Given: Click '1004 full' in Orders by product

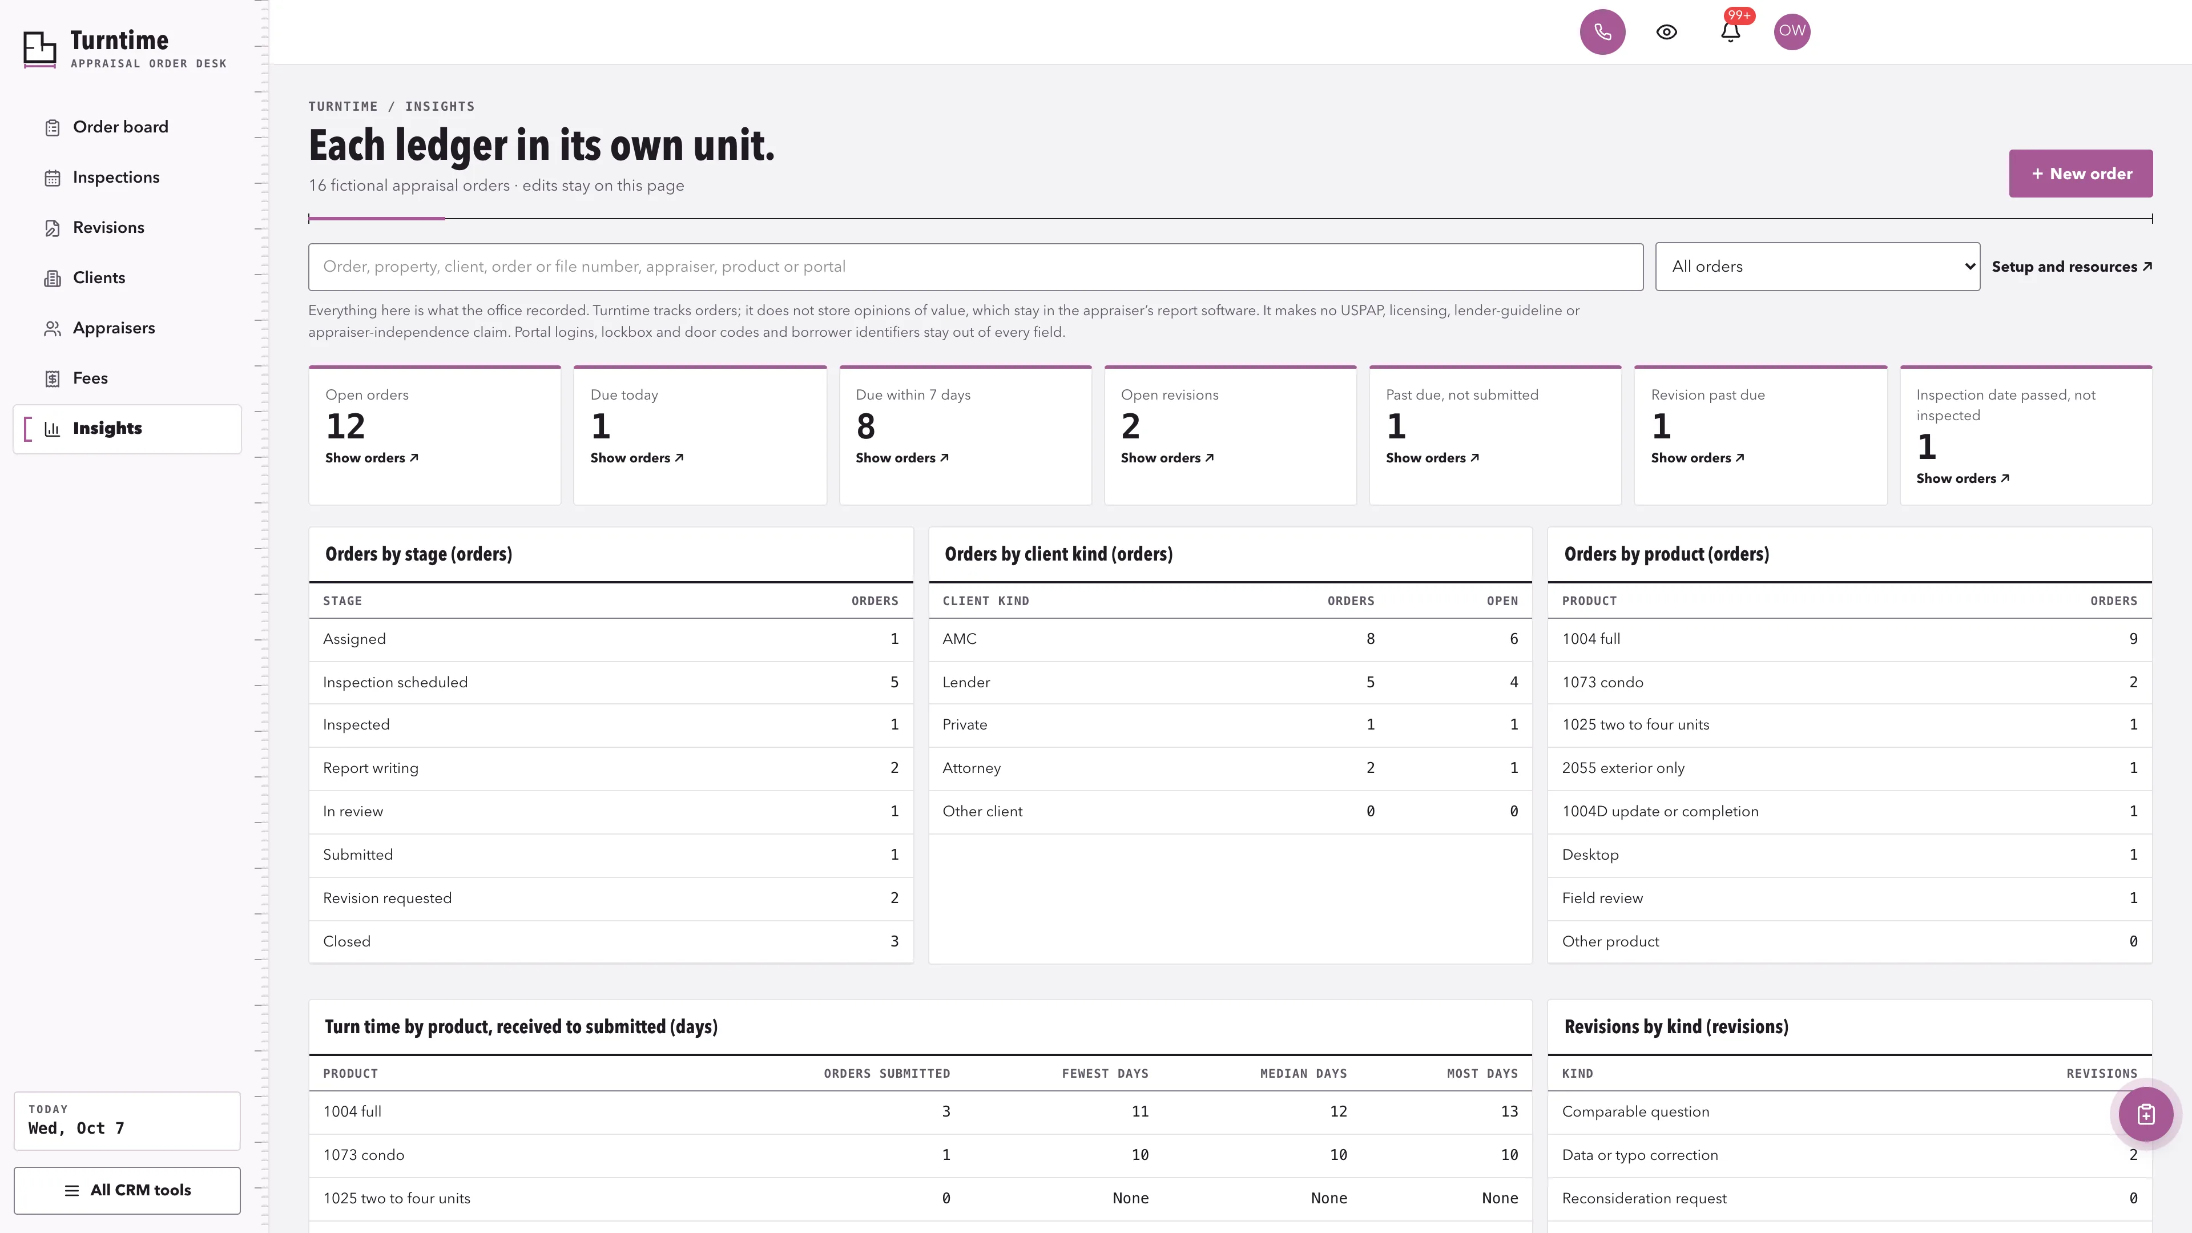Looking at the screenshot, I should pyautogui.click(x=1850, y=639).
